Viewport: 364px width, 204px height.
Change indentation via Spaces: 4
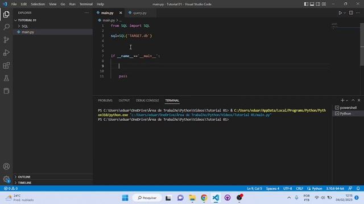coord(272,188)
